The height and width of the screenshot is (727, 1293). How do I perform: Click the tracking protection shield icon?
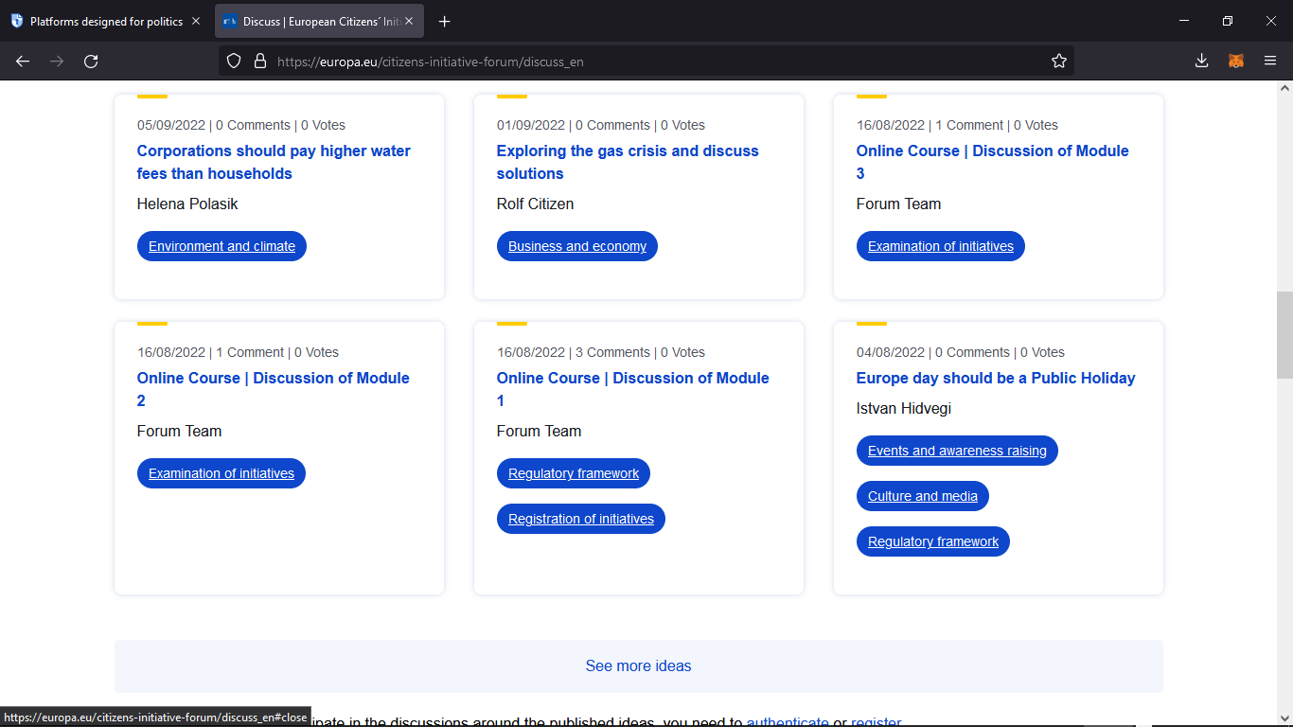point(234,61)
